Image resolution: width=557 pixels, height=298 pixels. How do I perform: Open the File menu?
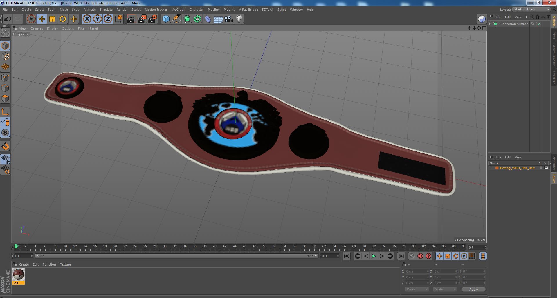(5, 10)
